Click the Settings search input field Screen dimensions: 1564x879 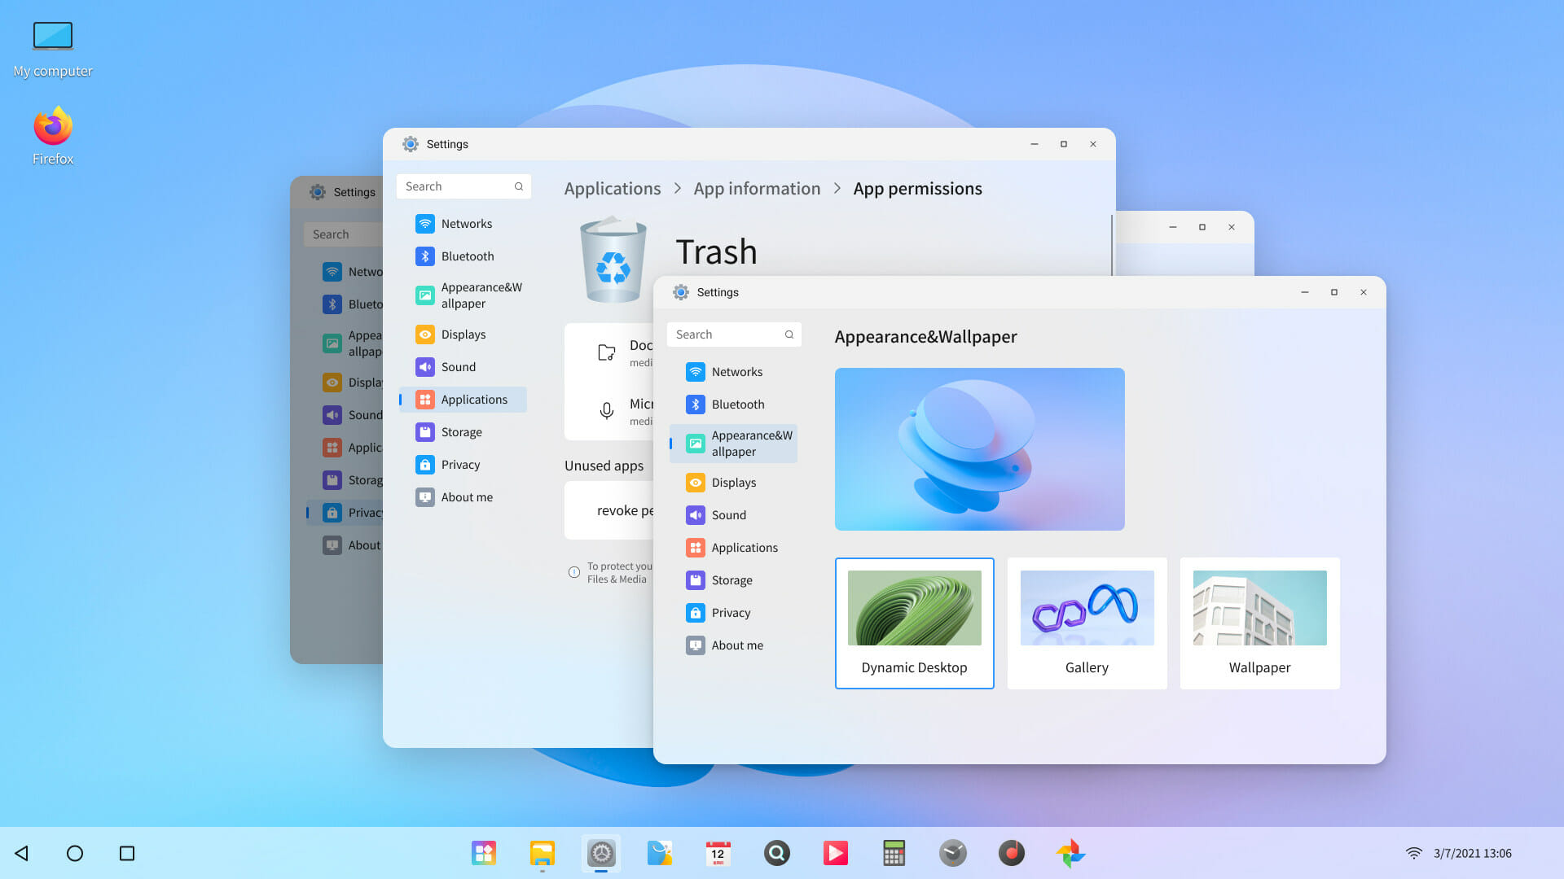[732, 334]
